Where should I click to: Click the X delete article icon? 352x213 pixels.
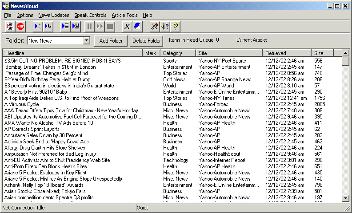(127, 26)
